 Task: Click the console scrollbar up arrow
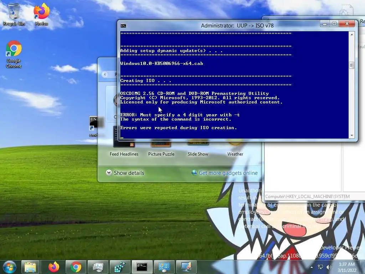click(x=352, y=35)
